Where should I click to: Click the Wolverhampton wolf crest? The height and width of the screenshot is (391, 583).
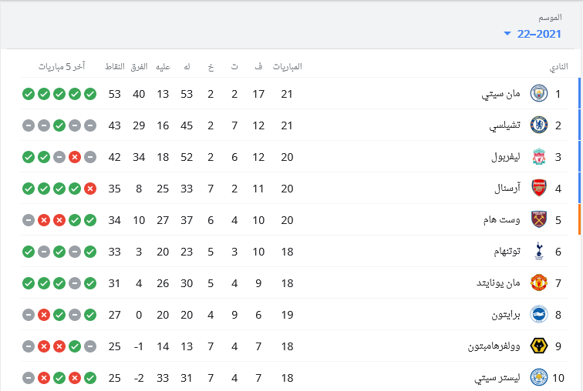coord(538,346)
